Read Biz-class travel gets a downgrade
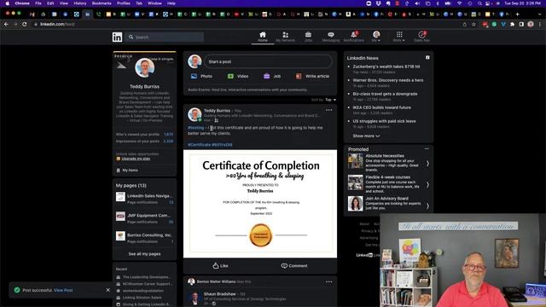This screenshot has height=307, width=546. pyautogui.click(x=385, y=94)
